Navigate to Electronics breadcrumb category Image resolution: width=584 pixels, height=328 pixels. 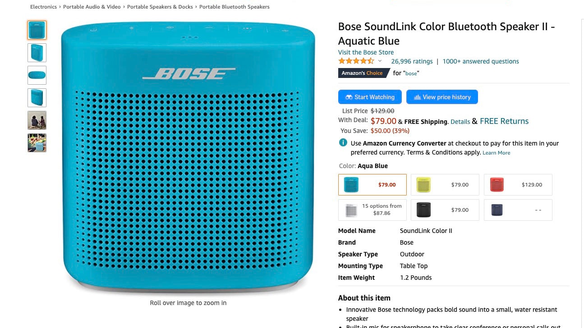coord(43,7)
